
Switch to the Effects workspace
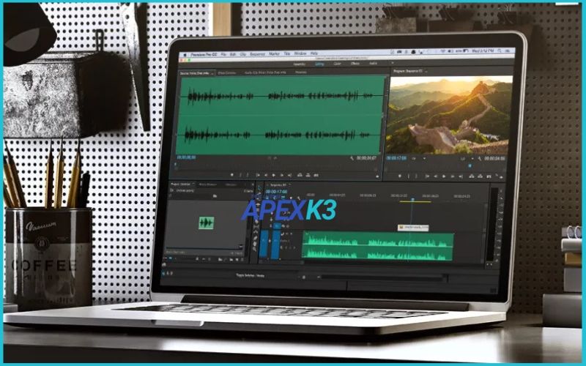354,64
